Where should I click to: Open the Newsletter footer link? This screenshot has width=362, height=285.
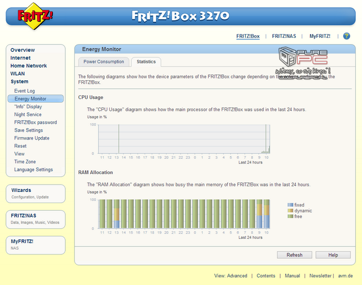(x=320, y=276)
